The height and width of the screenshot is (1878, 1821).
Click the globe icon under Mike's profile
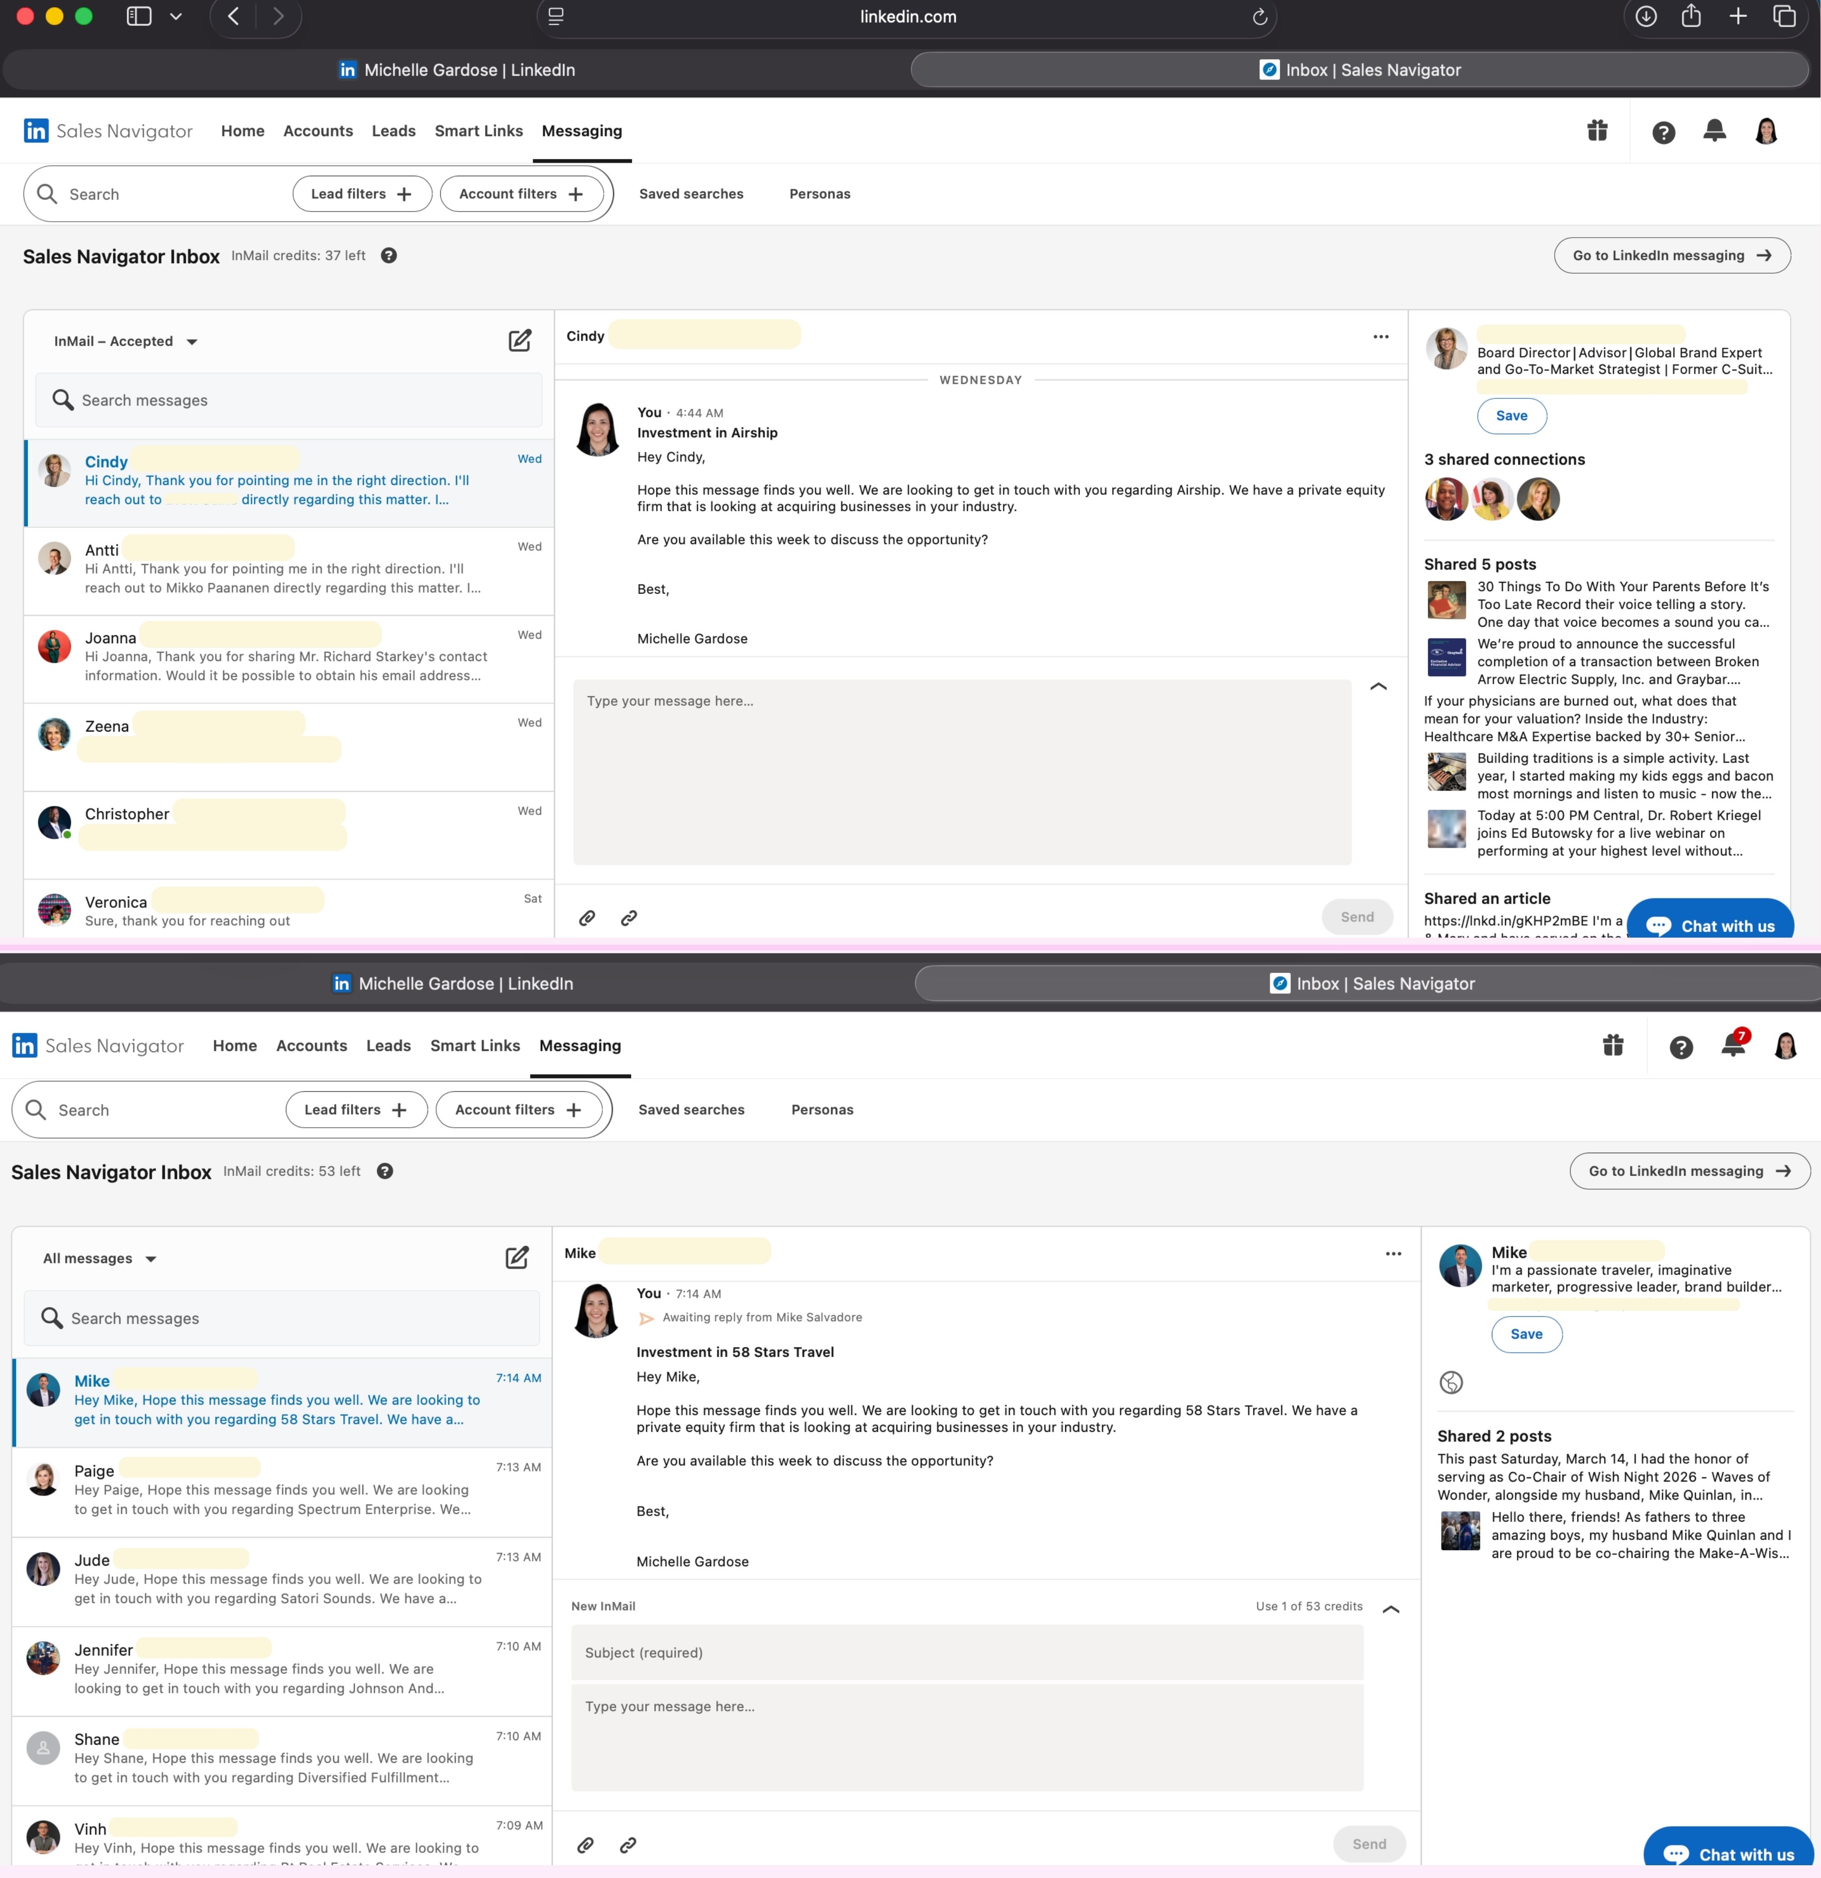[x=1451, y=1382]
